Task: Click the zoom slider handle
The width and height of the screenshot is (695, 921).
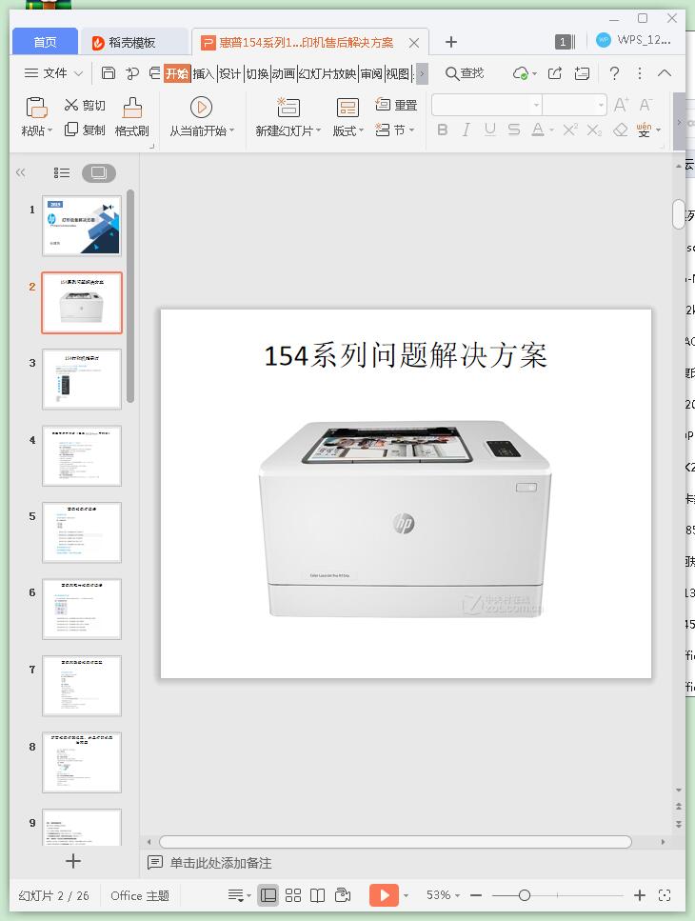Action: click(x=525, y=895)
